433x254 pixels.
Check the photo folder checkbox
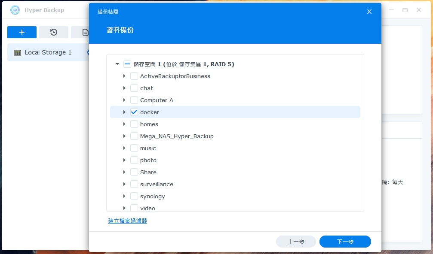134,160
